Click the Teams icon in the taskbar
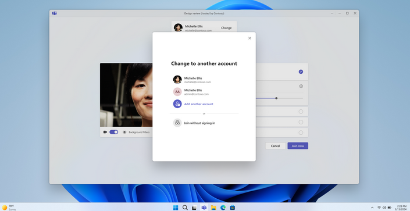 [204, 208]
